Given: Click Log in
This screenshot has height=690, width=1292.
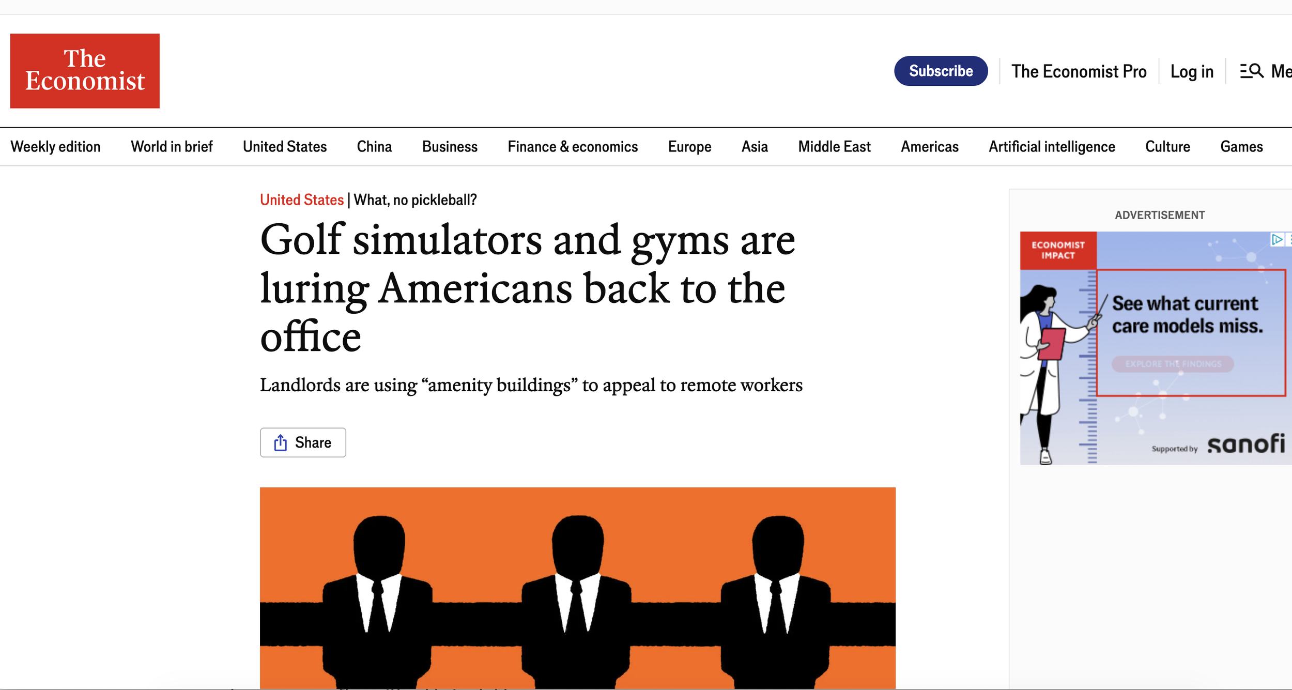Looking at the screenshot, I should [1192, 71].
